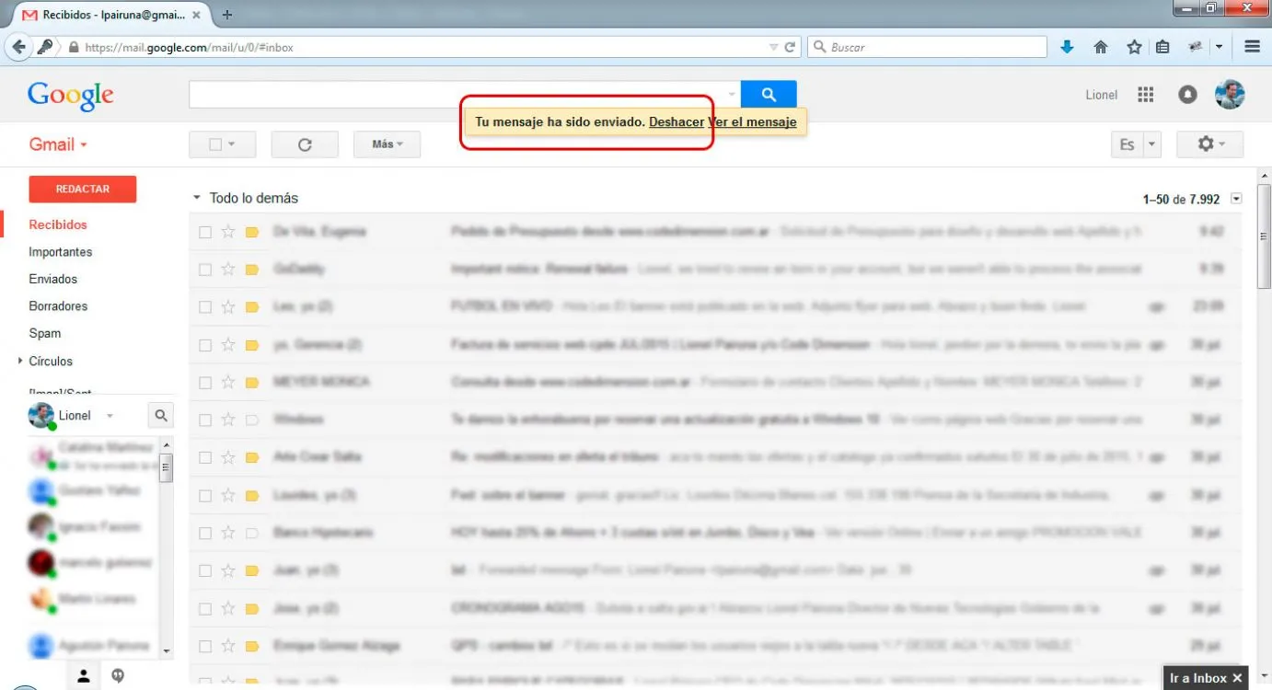Click Deshacer to undo sending
The height and width of the screenshot is (690, 1272).
point(676,121)
